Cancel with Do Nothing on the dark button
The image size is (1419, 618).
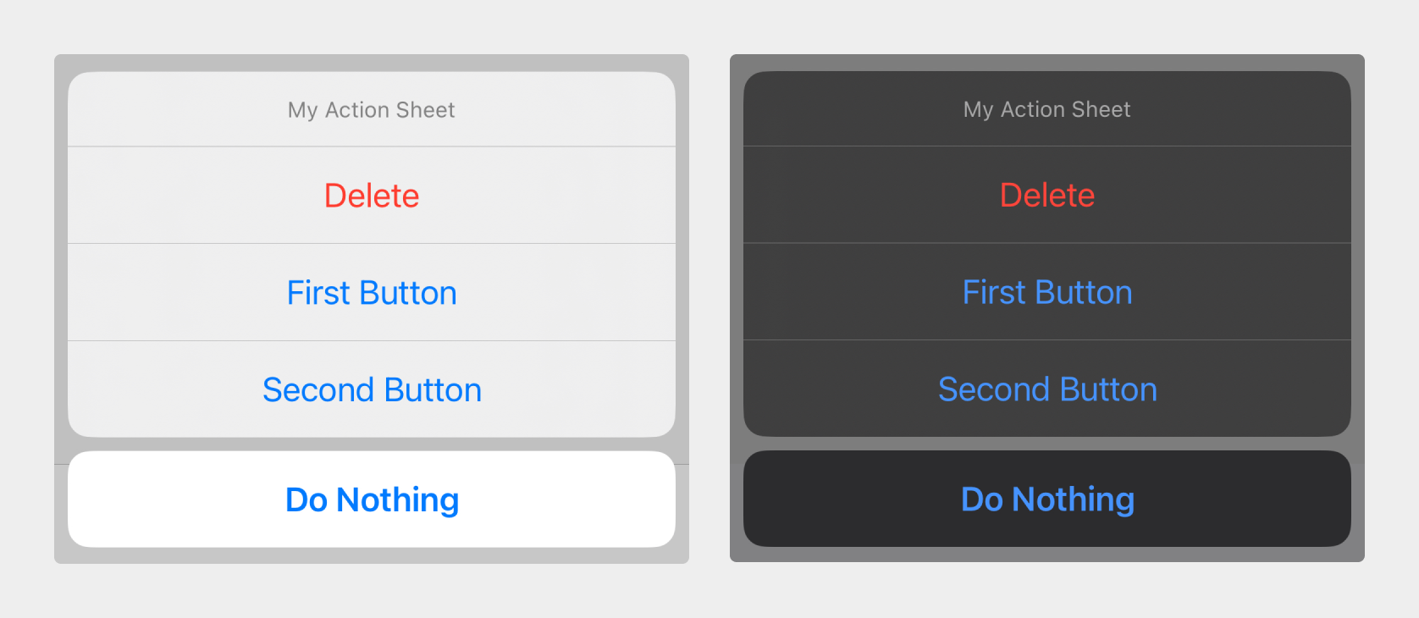(1047, 499)
